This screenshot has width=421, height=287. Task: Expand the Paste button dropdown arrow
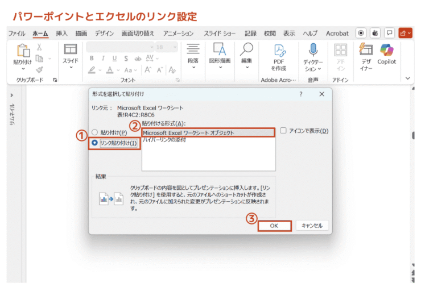(x=23, y=69)
